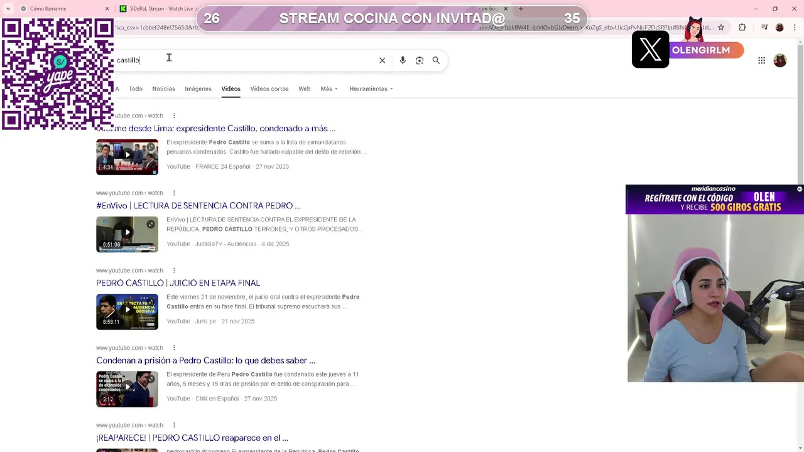Play the CNN video thumbnail (2:12)
Screen dimensions: 804x452
tap(127, 389)
